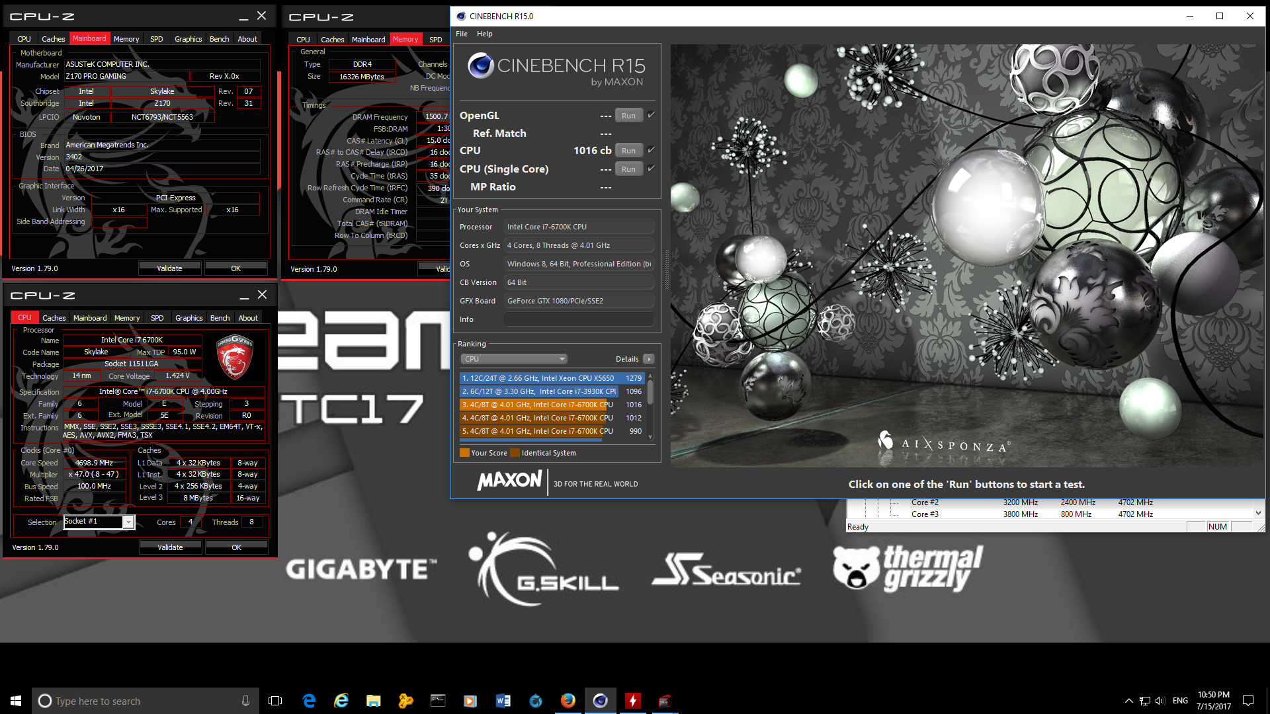The height and width of the screenshot is (714, 1270).
Task: Click OK in the mainboard CPU-Z window
Action: pyautogui.click(x=236, y=268)
